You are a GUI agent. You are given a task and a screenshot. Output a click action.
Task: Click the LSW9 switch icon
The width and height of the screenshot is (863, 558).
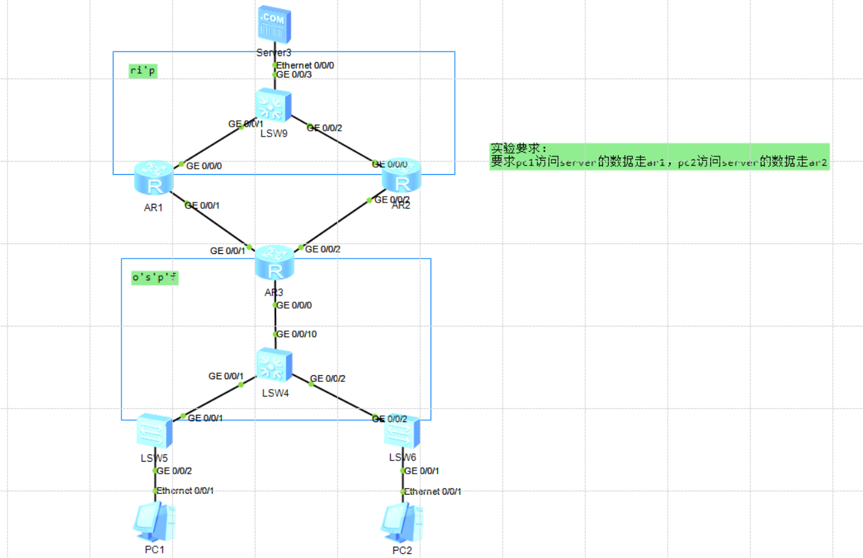click(x=274, y=106)
